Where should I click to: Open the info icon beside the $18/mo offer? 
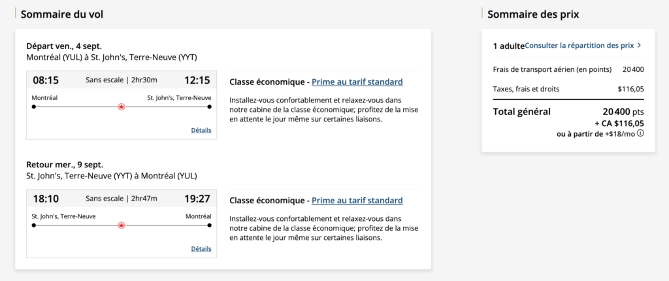coord(641,133)
